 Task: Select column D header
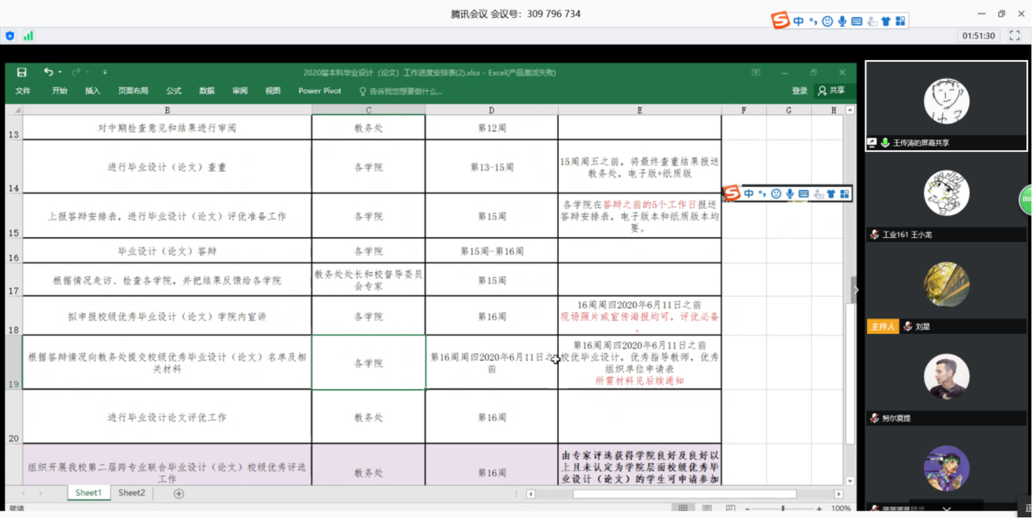[491, 110]
